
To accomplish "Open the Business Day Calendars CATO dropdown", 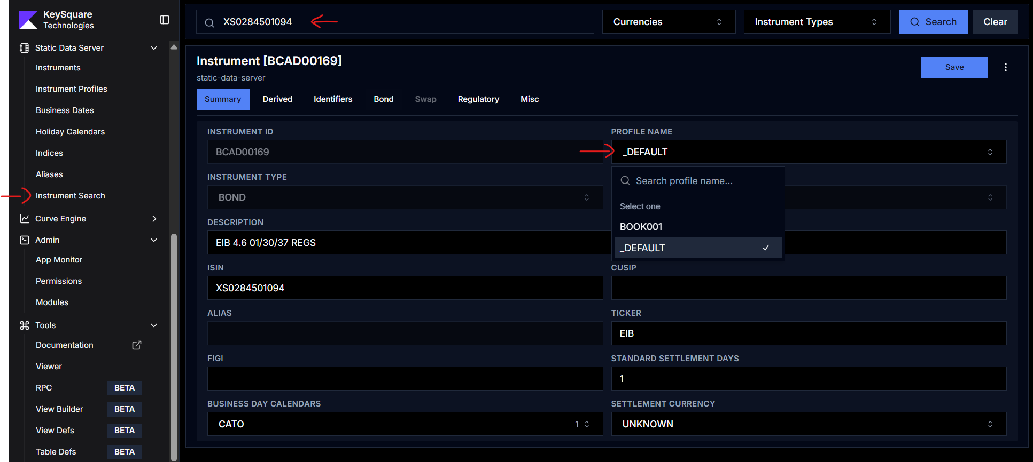I will point(405,424).
